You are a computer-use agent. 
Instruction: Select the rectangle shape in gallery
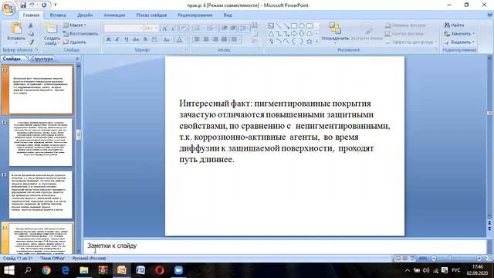click(x=294, y=25)
